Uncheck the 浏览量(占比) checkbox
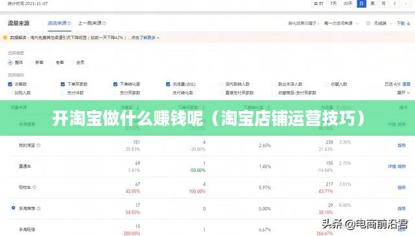The height and width of the screenshot is (236, 415). coord(168,84)
